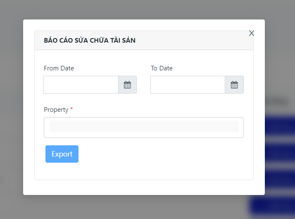Image resolution: width=295 pixels, height=219 pixels.
Task: Click the third blurred blue button behind dialog
Action: pos(280,179)
